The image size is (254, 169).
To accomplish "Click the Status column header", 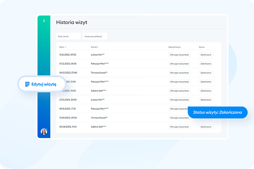I will click(202, 47).
